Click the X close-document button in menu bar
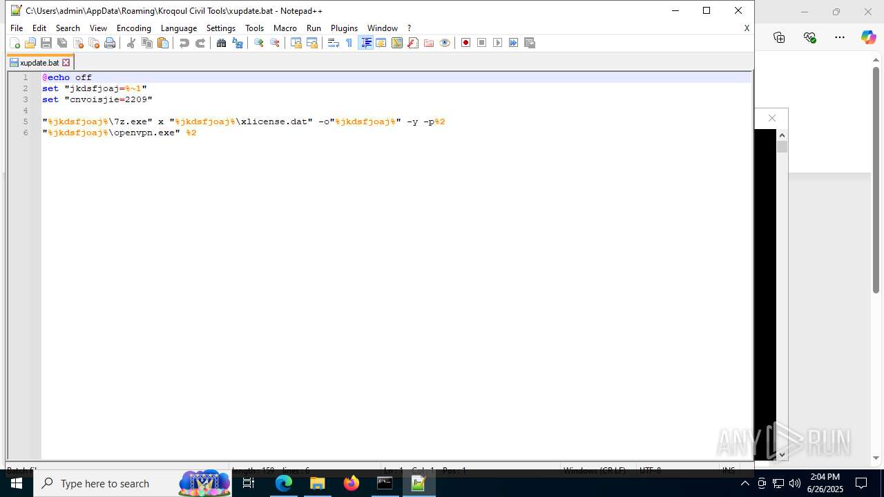Screen dimensions: 884x497 [747, 28]
